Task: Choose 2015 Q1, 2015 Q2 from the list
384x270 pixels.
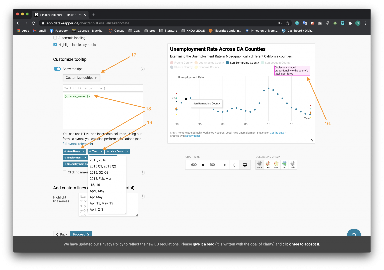Action: pyautogui.click(x=103, y=166)
